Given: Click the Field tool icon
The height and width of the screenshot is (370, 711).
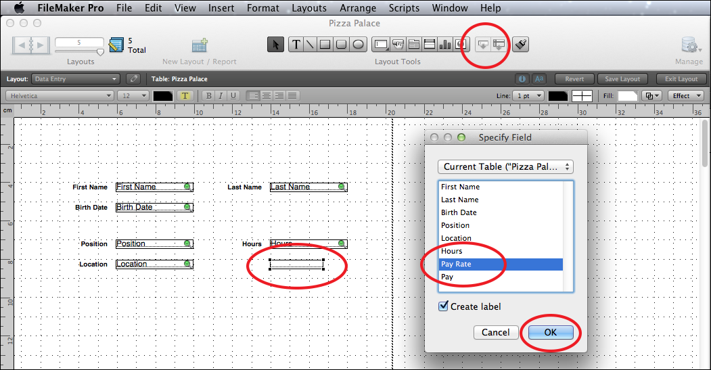Looking at the screenshot, I should [483, 45].
